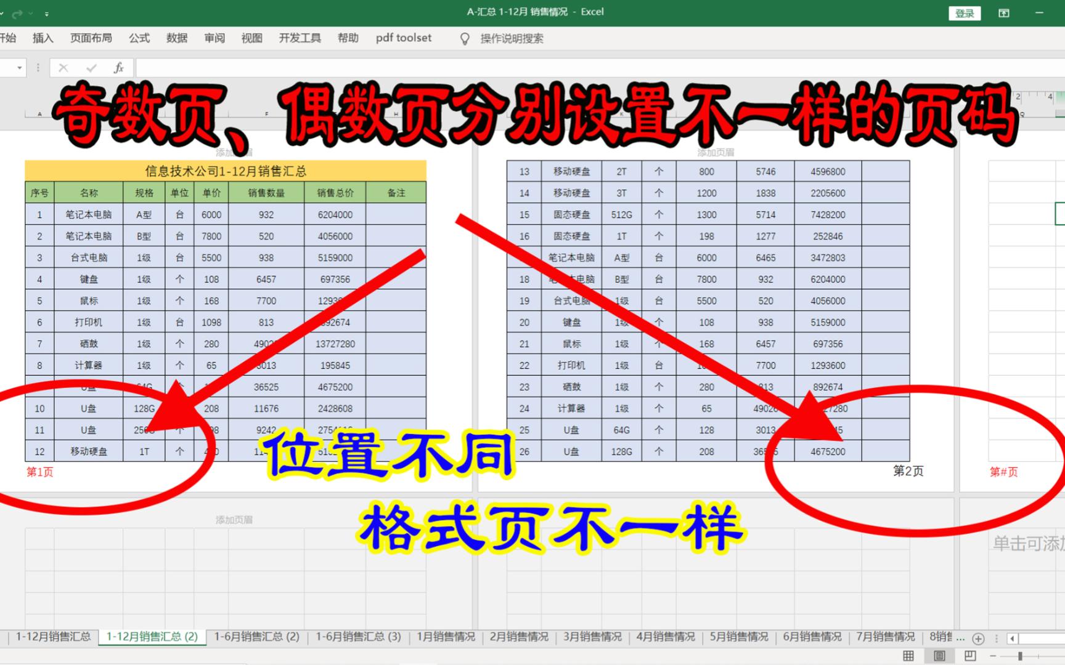
Task: Select sheet tab 3月销售情况
Action: (x=592, y=637)
